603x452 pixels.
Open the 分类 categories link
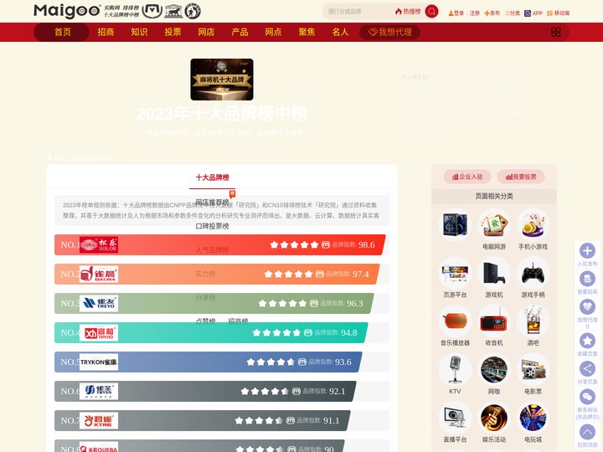(x=513, y=13)
